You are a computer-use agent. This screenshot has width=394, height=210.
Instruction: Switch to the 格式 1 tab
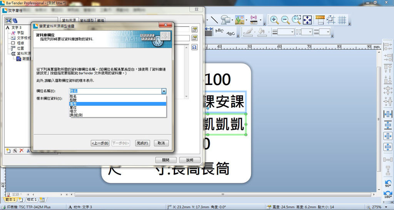click(32, 200)
